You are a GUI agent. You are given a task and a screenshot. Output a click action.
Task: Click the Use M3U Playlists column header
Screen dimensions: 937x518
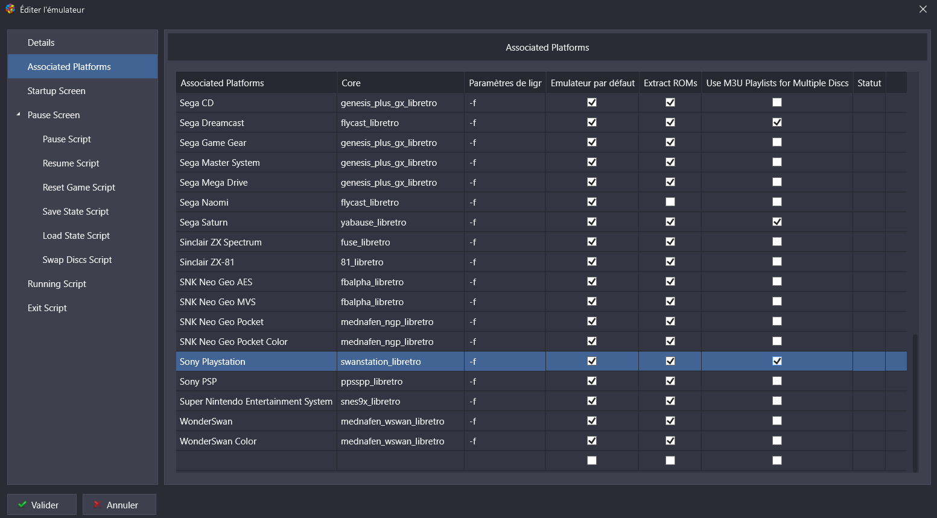click(x=777, y=83)
